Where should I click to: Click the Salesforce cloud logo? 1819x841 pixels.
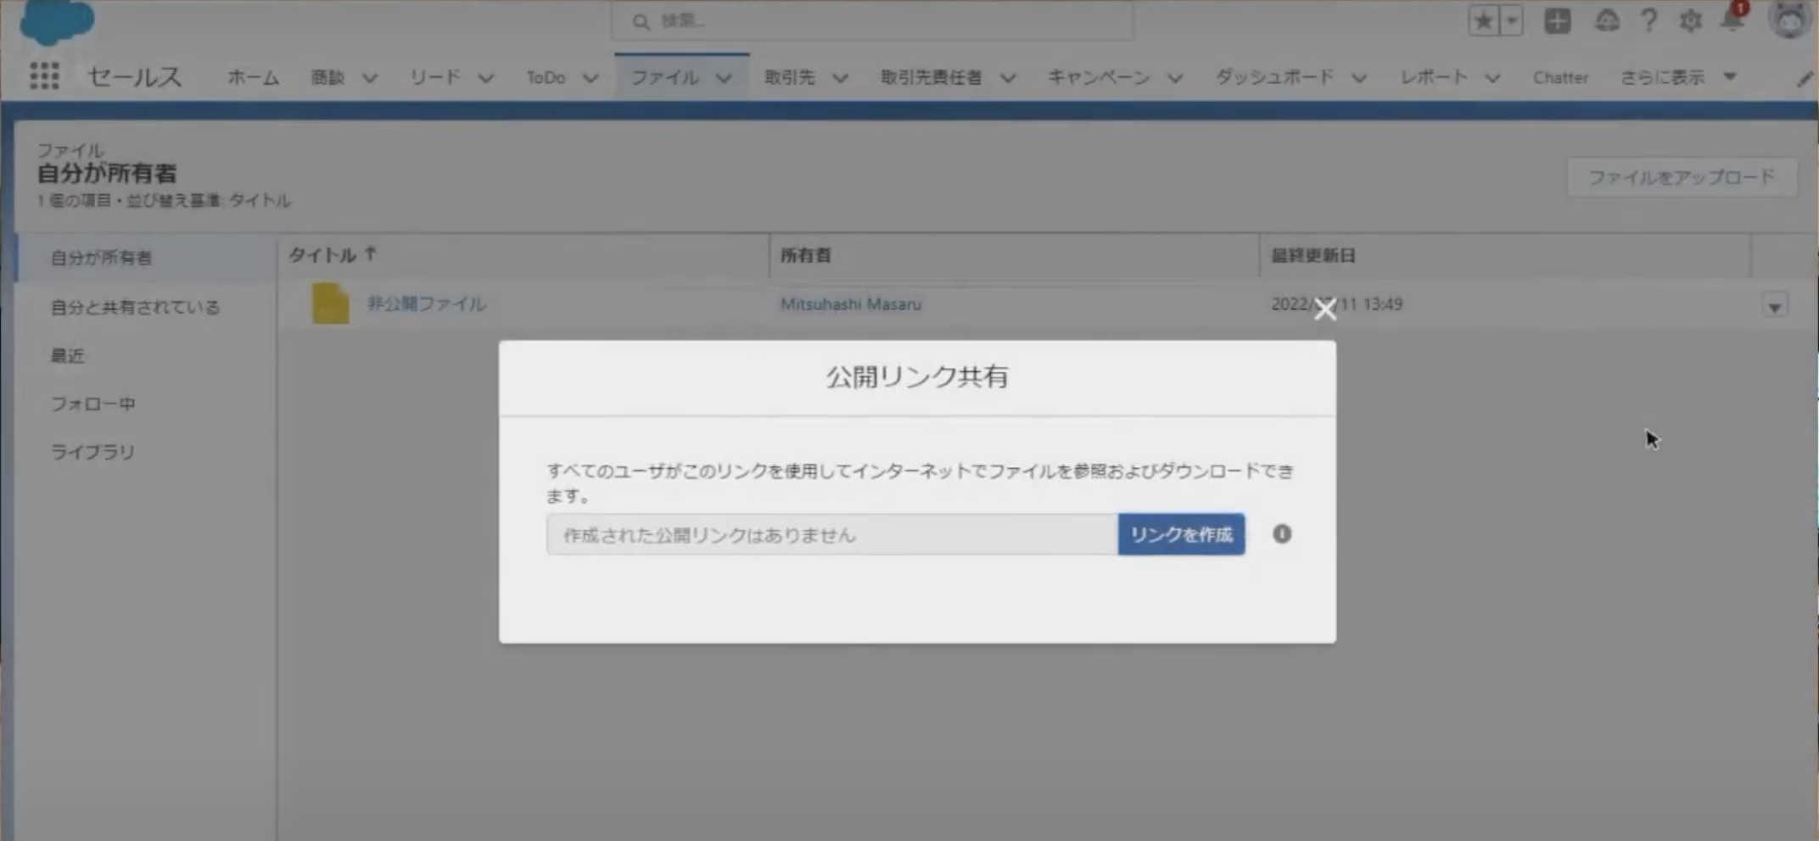[57, 20]
